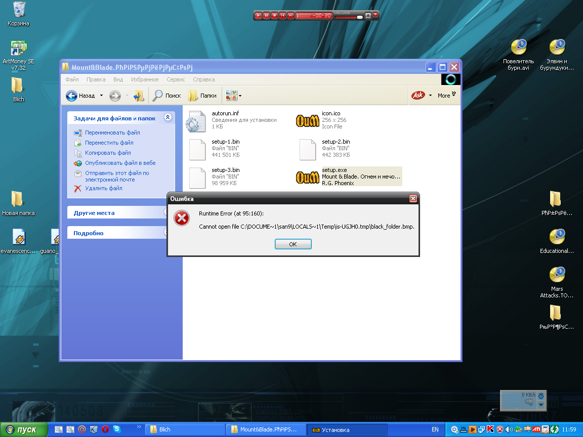Select the Mars Attacks.TO... desktop file
The height and width of the screenshot is (437, 583).
tap(557, 282)
